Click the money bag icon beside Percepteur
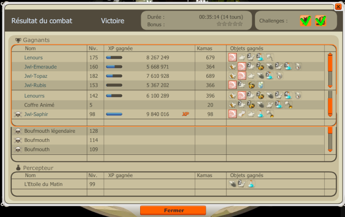This screenshot has width=345, height=217. pyautogui.click(x=18, y=168)
